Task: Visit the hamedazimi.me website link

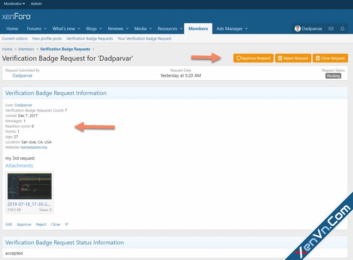Action: pyautogui.click(x=34, y=147)
